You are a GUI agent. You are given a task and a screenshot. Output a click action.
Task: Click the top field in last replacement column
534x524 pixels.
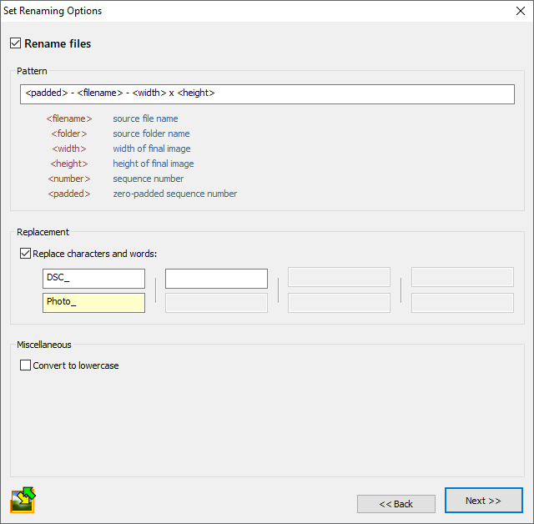[x=462, y=278]
